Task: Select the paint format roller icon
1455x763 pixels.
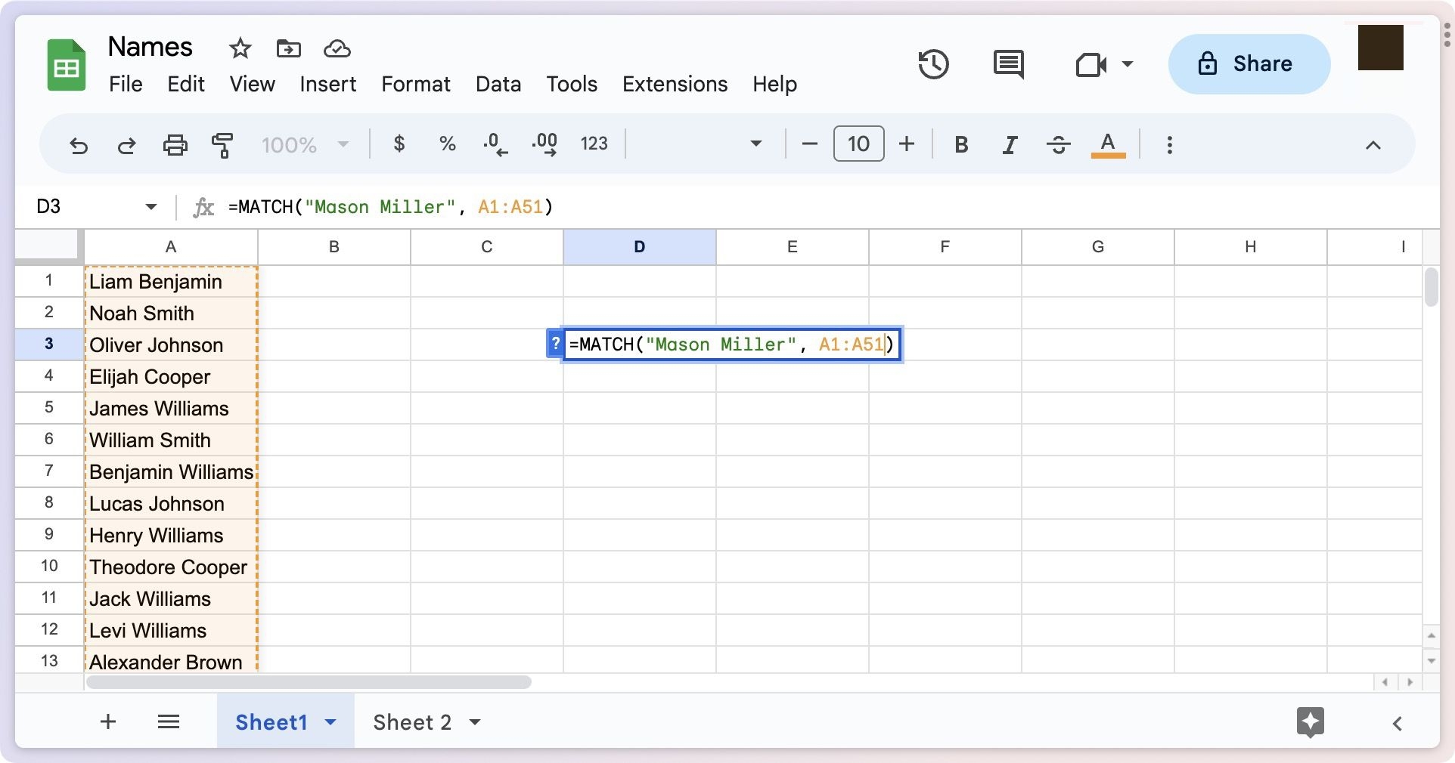Action: [222, 144]
